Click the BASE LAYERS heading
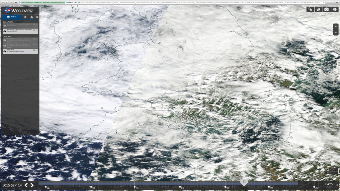This screenshot has height=191, width=340. click(8, 22)
